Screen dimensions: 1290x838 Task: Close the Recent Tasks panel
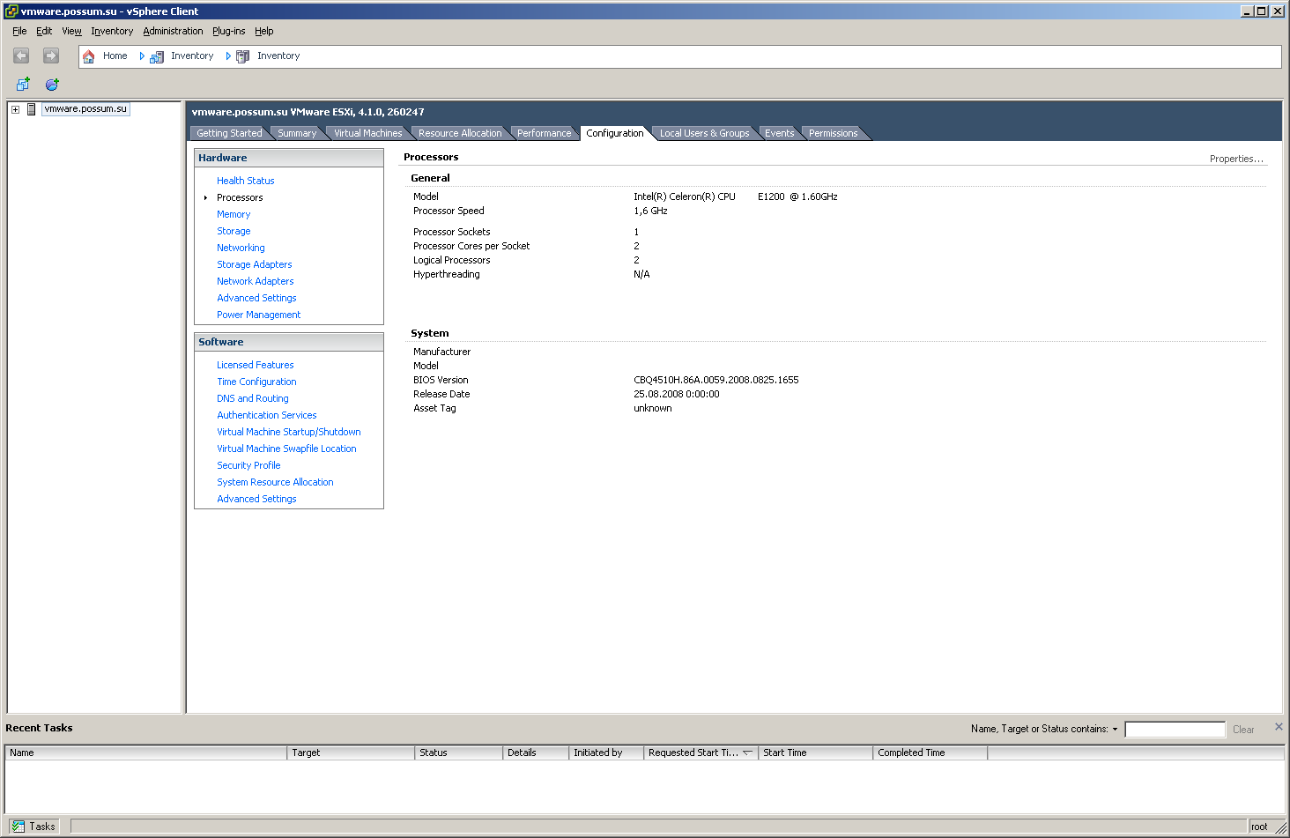(1279, 727)
